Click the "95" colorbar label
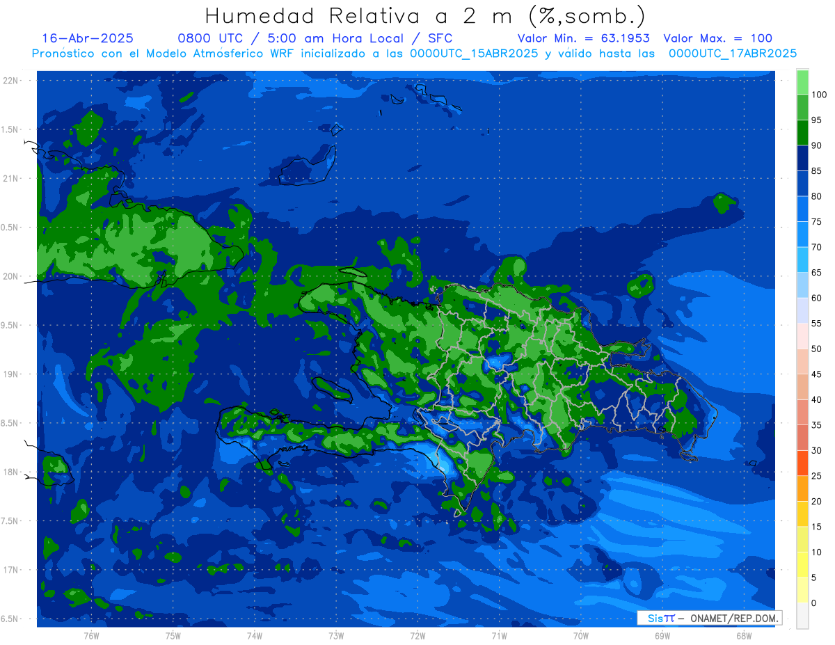This screenshot has width=835, height=645. (816, 120)
